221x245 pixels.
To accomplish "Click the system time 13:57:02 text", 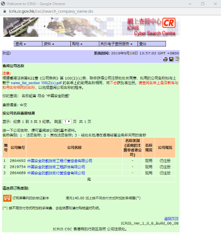I will [148, 53].
